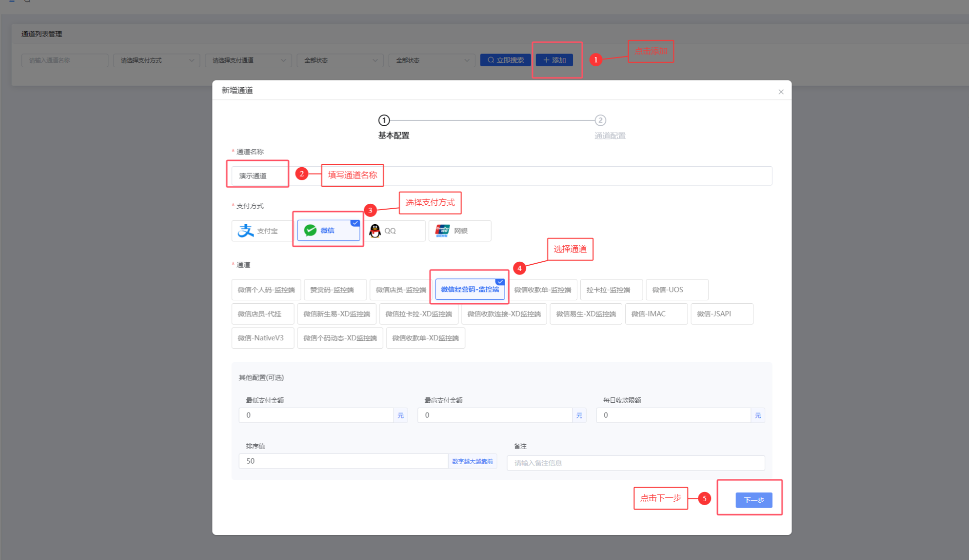
Task: Select the 微信-NativeV3 channel
Action: pyautogui.click(x=262, y=338)
